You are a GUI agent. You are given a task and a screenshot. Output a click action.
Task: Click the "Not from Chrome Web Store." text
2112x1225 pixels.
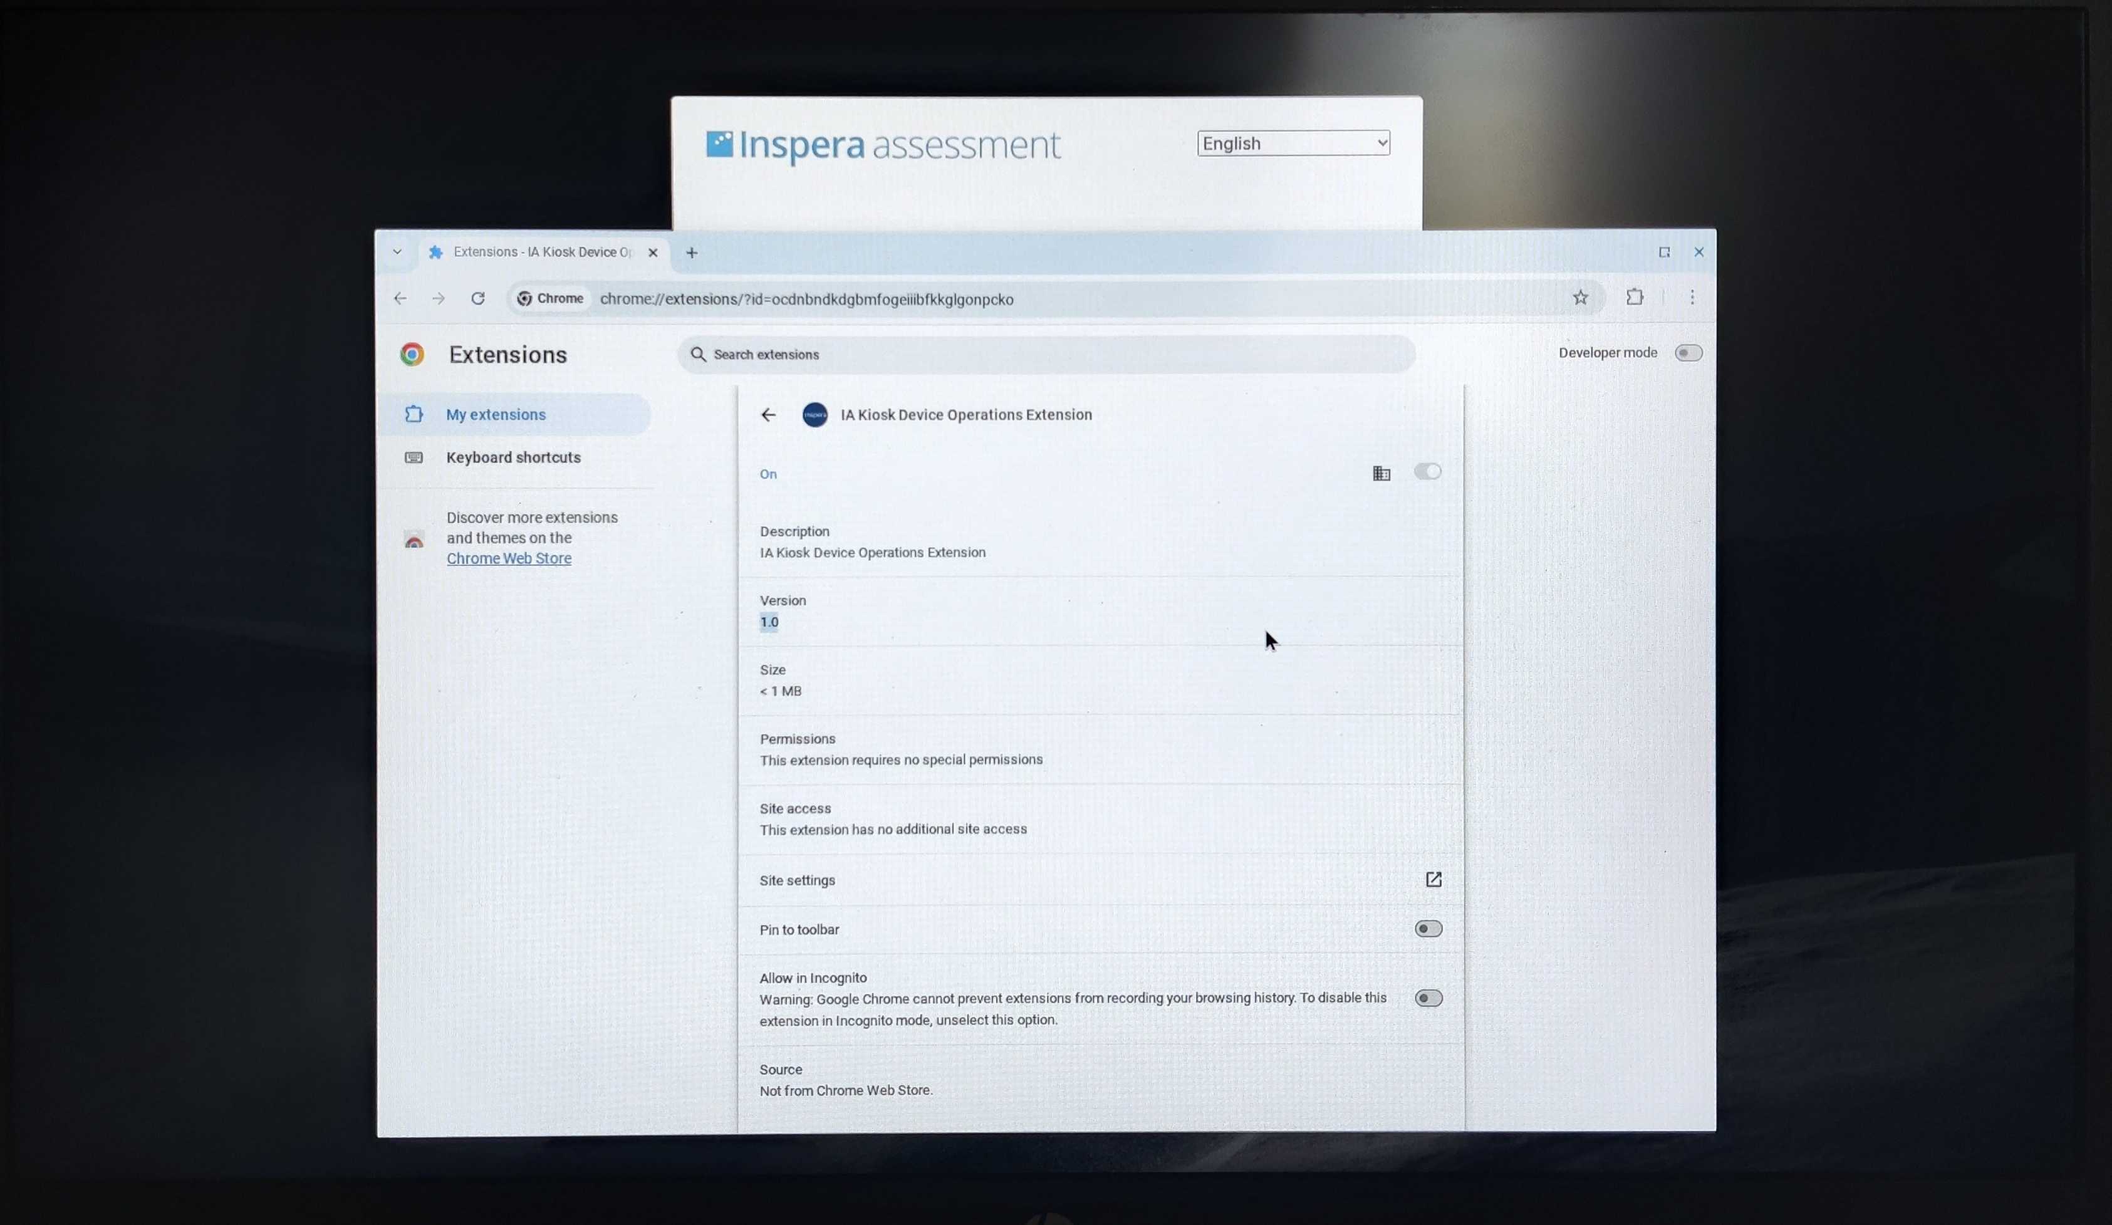coord(846,1090)
